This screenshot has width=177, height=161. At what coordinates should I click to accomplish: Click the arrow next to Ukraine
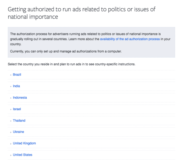pos(11,132)
